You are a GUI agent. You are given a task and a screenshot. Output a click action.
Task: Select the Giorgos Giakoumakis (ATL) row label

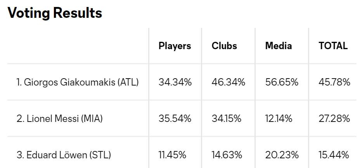point(78,82)
